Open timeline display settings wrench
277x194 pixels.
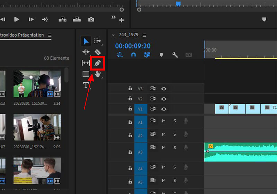point(175,55)
